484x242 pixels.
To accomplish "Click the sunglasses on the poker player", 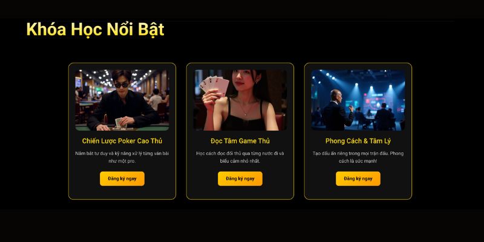I will pyautogui.click(x=122, y=85).
